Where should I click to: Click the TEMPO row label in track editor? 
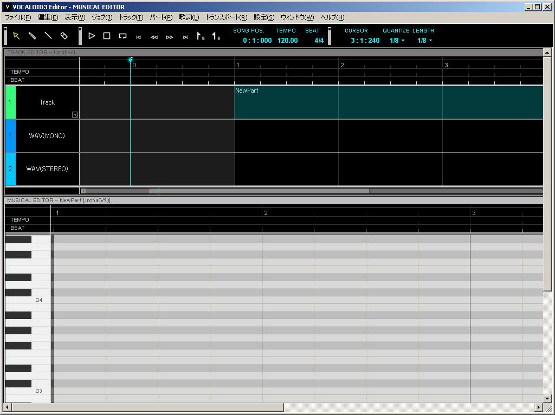click(x=20, y=72)
